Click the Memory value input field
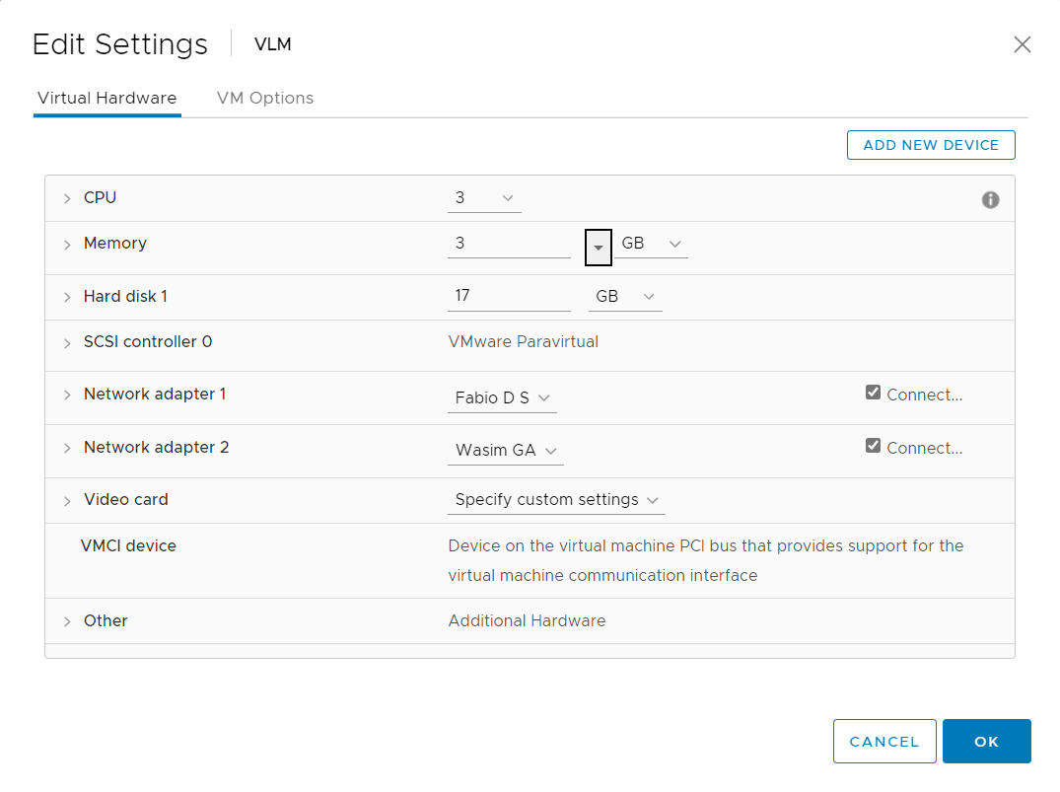Image resolution: width=1060 pixels, height=792 pixels. pyautogui.click(x=509, y=244)
